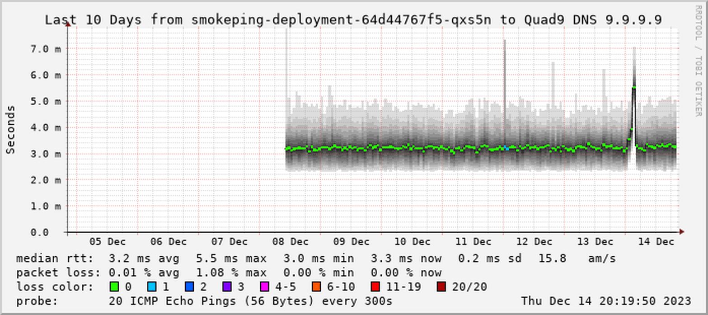The image size is (708, 315).
Task: Click the '14 Dec' x-axis label
Action: [656, 241]
